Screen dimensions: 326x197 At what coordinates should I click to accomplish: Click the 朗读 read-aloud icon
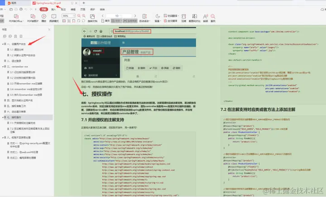tap(206, 16)
